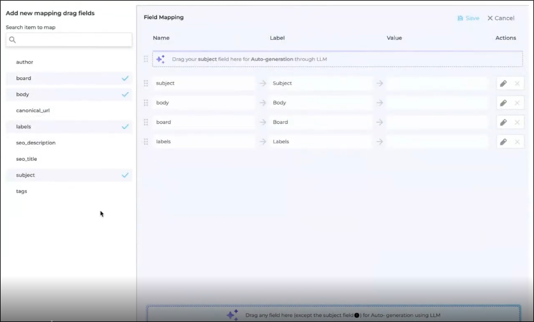Save the field mapping

point(468,18)
